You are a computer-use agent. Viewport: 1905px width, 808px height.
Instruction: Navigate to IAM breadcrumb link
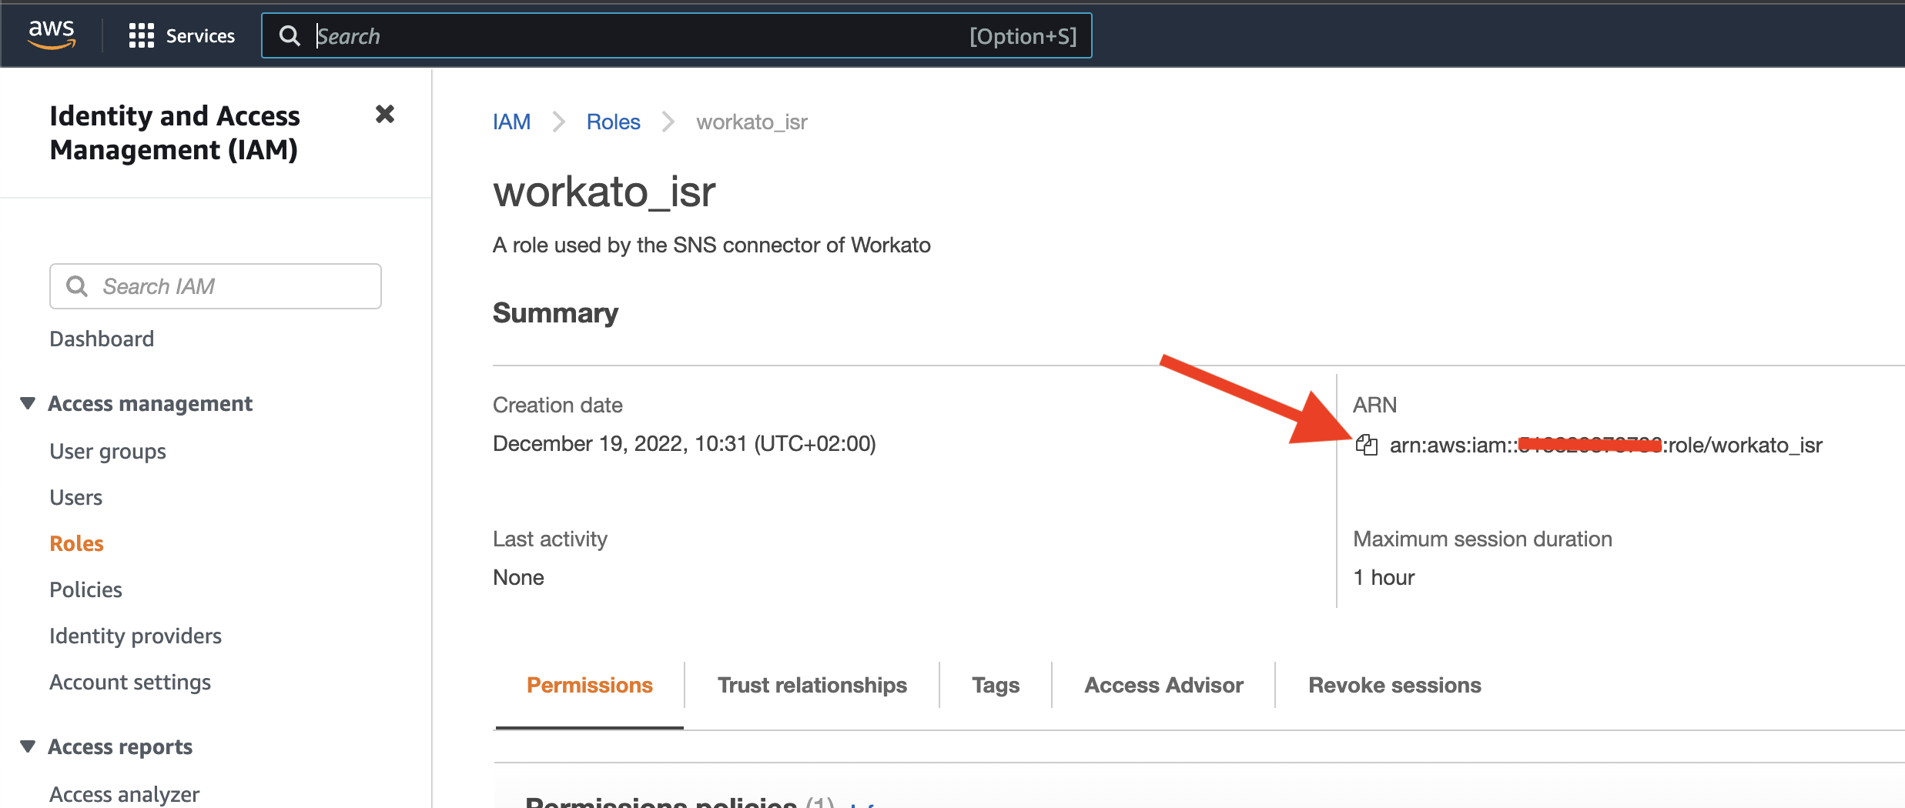tap(511, 122)
